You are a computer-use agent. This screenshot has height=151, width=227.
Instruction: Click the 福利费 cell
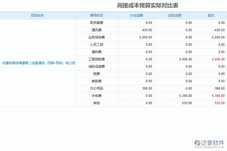click(97, 52)
